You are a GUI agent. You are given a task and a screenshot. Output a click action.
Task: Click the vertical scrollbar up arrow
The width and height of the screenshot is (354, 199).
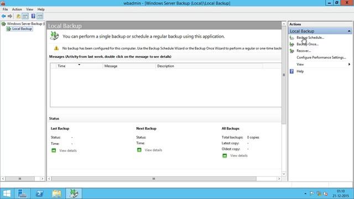coord(284,24)
